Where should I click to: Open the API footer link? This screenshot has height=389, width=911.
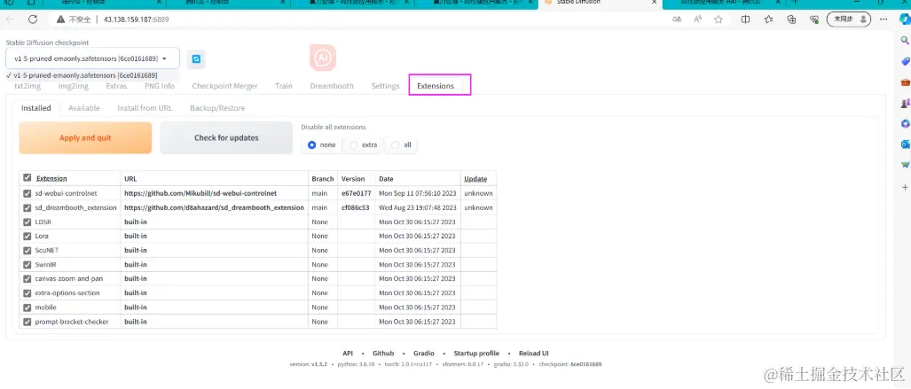pos(348,353)
